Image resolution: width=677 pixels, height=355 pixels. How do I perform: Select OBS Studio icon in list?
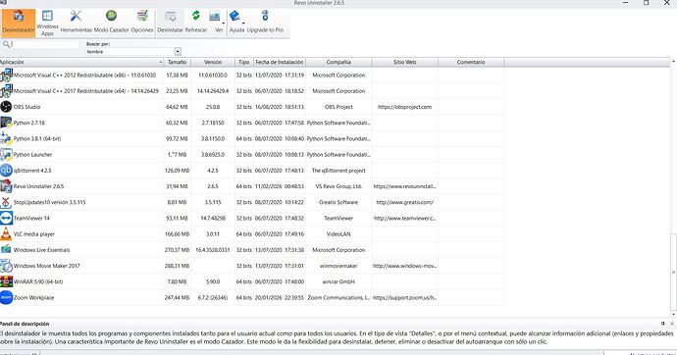pos(6,107)
